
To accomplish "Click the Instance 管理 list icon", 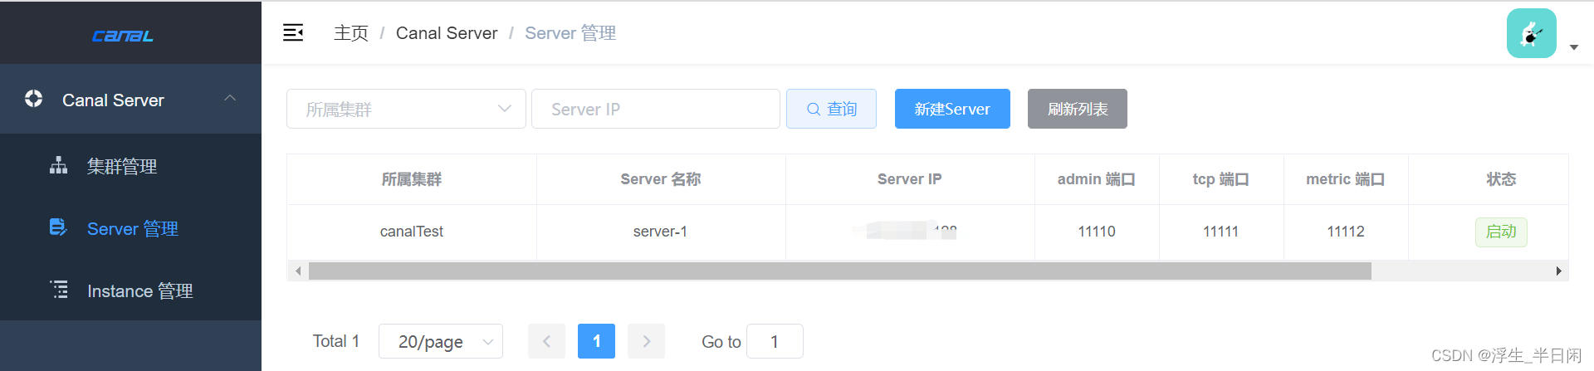I will click(x=59, y=290).
